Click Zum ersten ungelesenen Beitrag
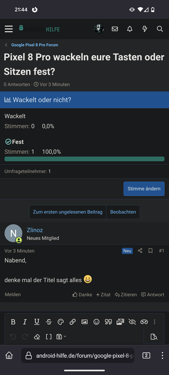This screenshot has width=169, height=375. [x=68, y=212]
